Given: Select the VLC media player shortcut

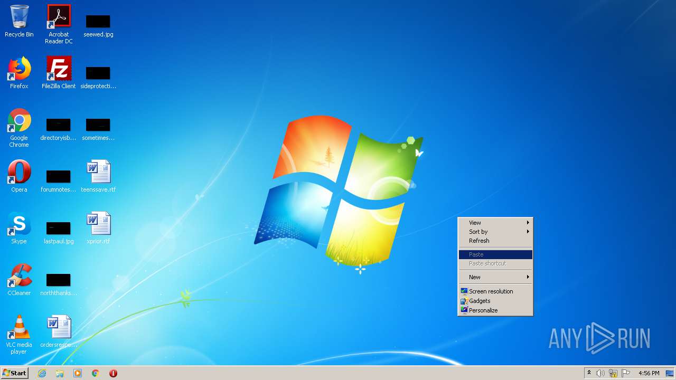Looking at the screenshot, I should pos(19,335).
